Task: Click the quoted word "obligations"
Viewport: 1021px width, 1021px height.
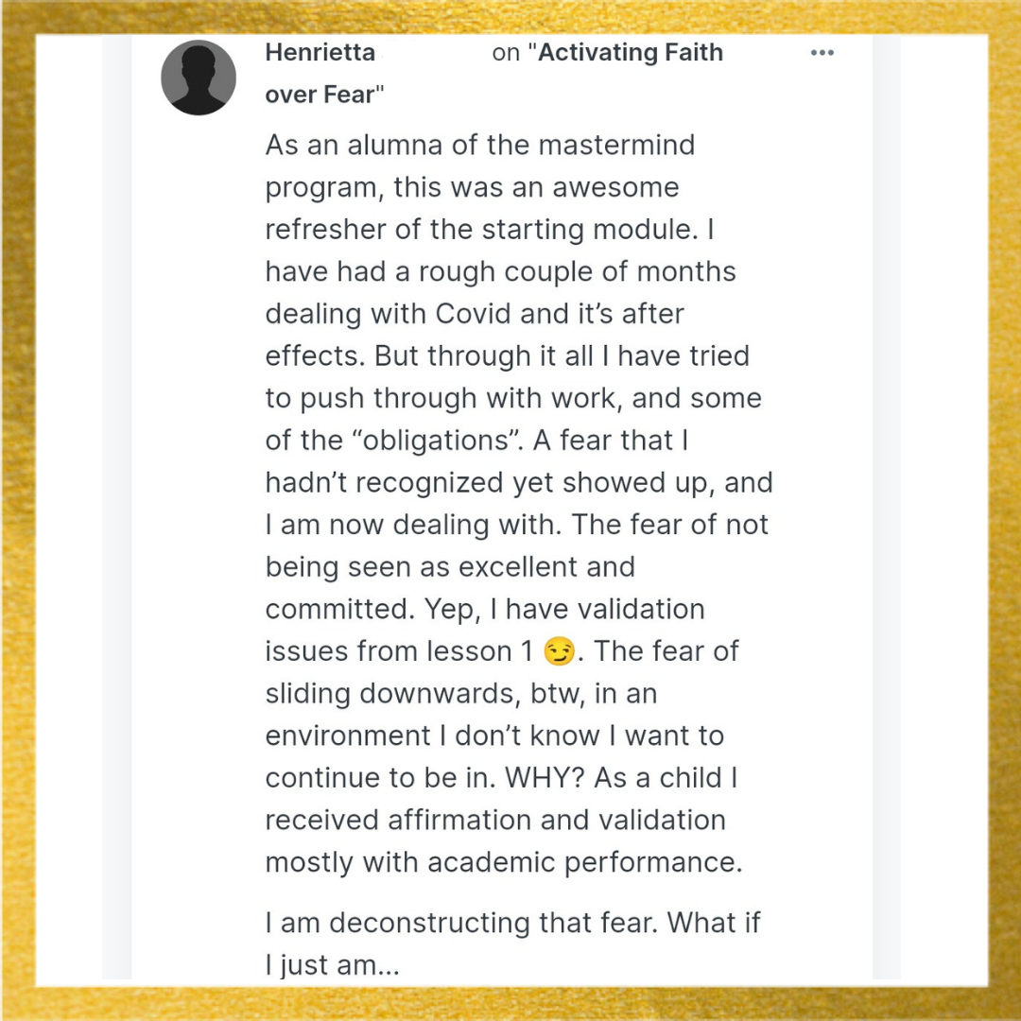Action: [x=436, y=441]
